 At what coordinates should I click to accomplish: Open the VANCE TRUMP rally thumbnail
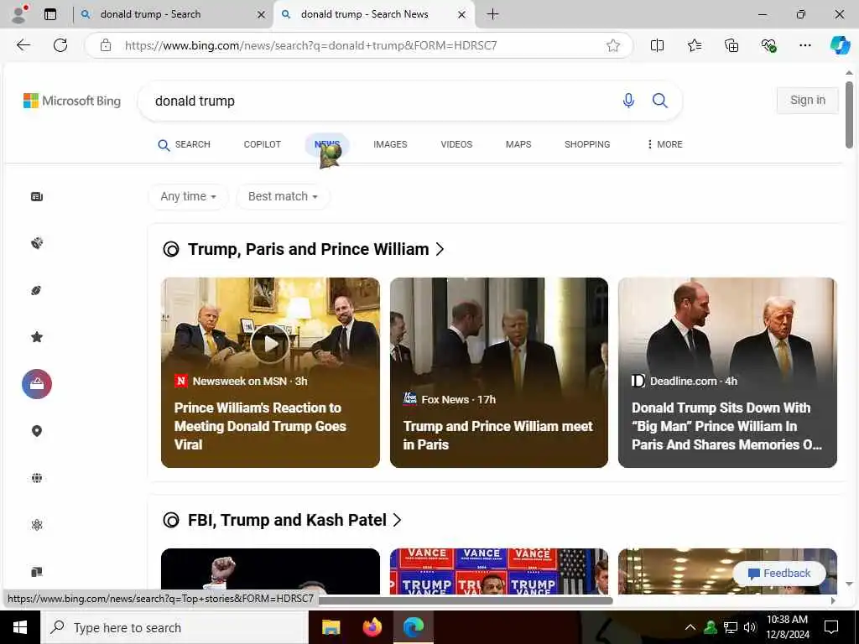tap(498, 571)
